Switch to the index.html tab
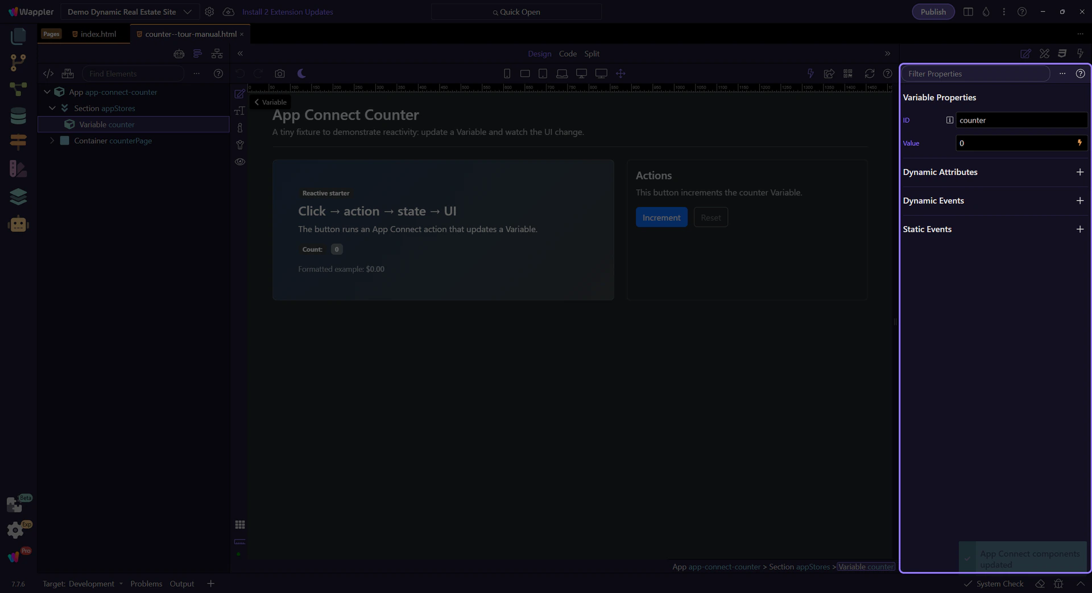 [98, 34]
